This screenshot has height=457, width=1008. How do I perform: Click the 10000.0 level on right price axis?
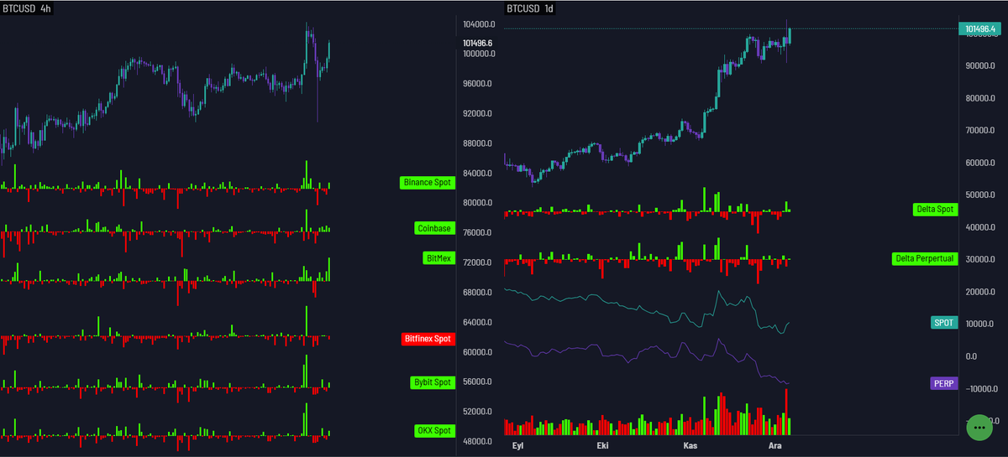tap(979, 324)
